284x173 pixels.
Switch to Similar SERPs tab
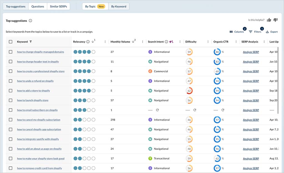click(59, 6)
